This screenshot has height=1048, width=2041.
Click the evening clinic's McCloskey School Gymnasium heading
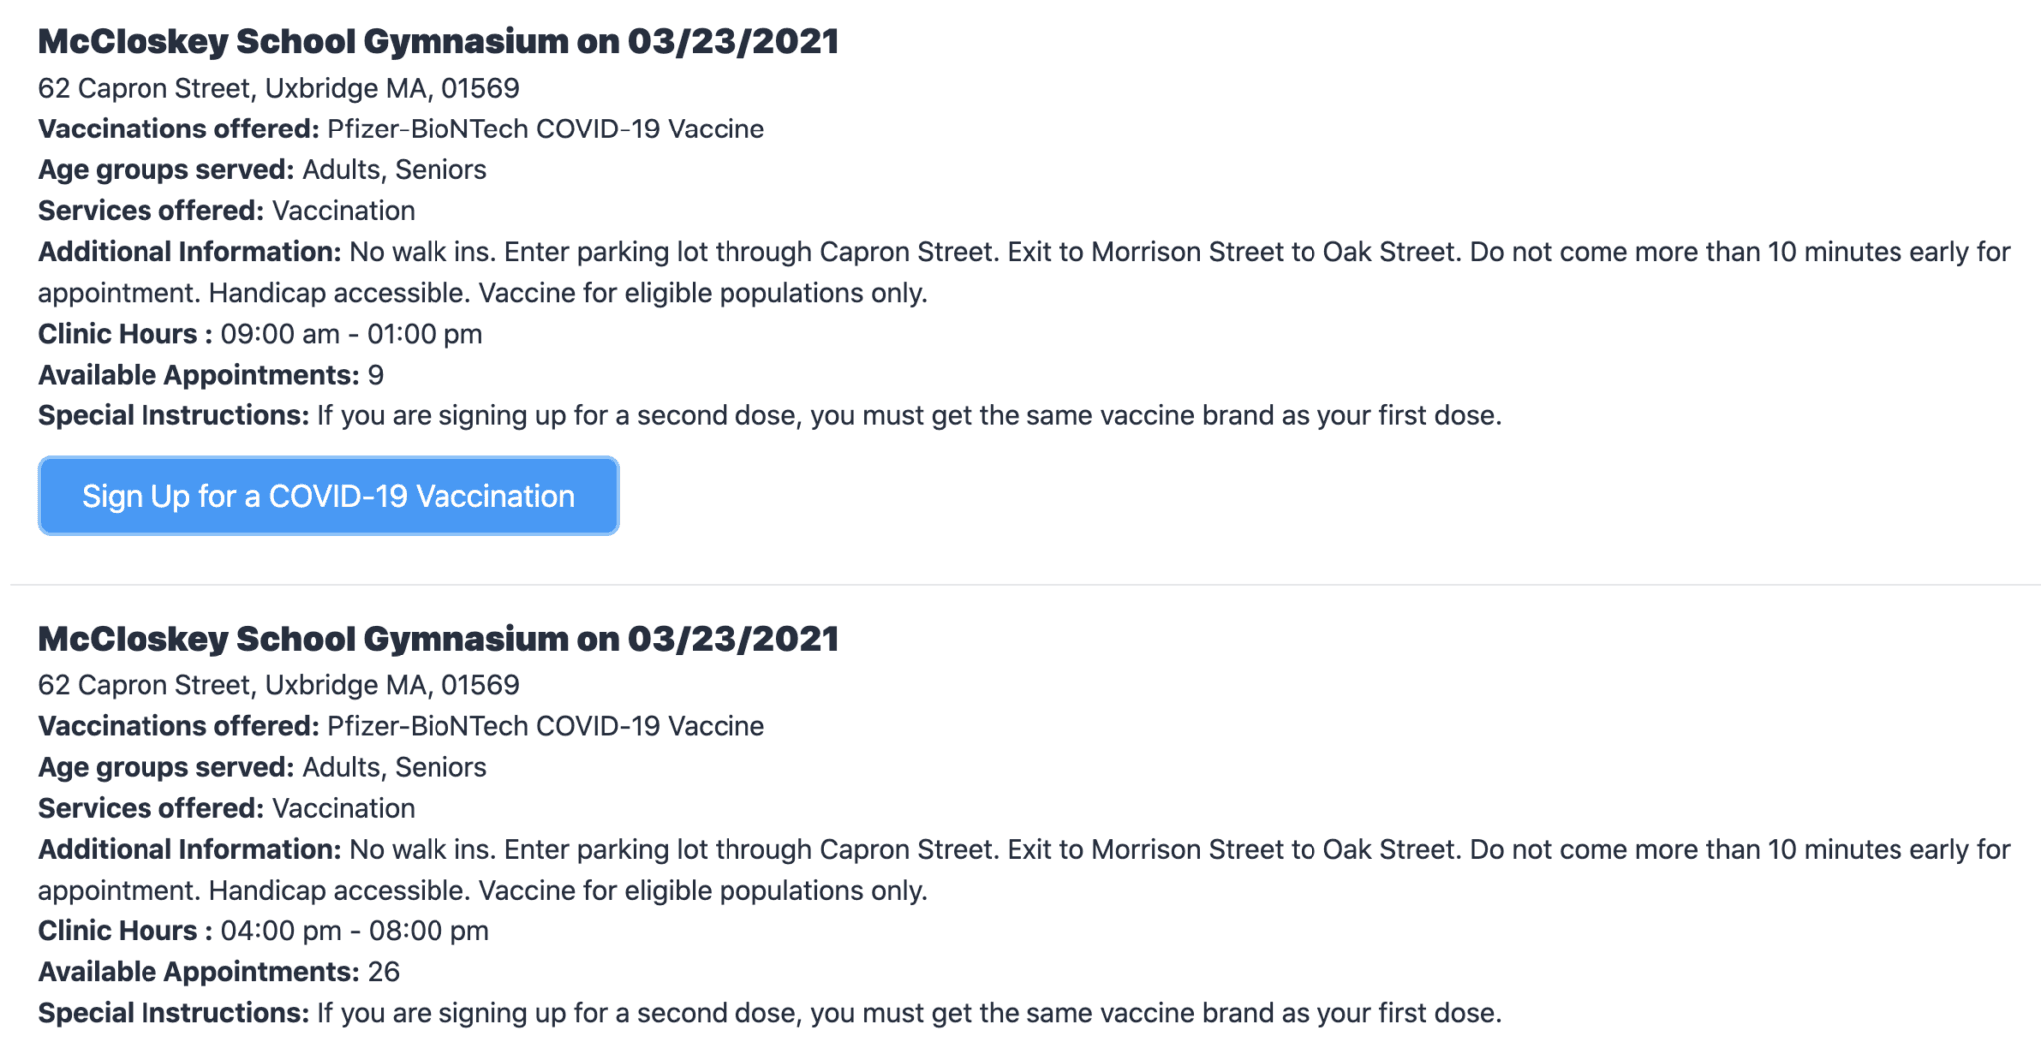click(x=437, y=639)
